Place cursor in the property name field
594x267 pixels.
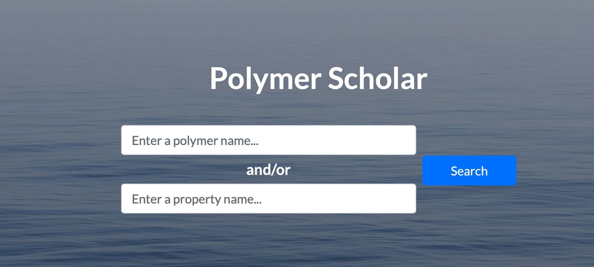[268, 199]
